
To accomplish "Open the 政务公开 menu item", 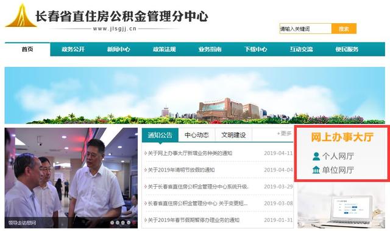I will pos(73,49).
